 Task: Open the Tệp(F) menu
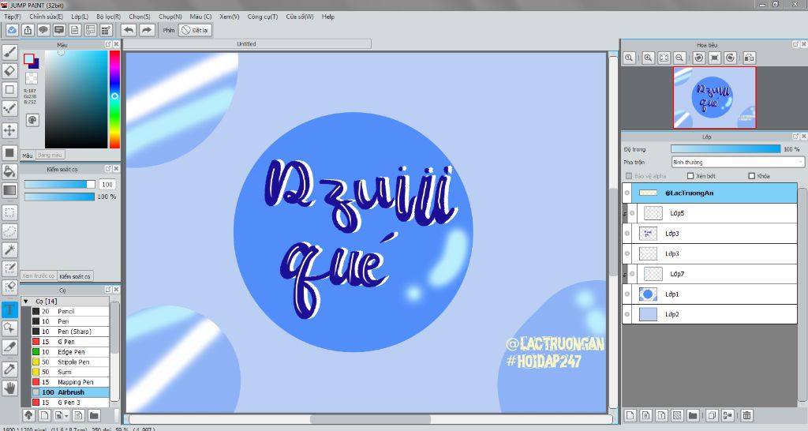click(x=13, y=17)
